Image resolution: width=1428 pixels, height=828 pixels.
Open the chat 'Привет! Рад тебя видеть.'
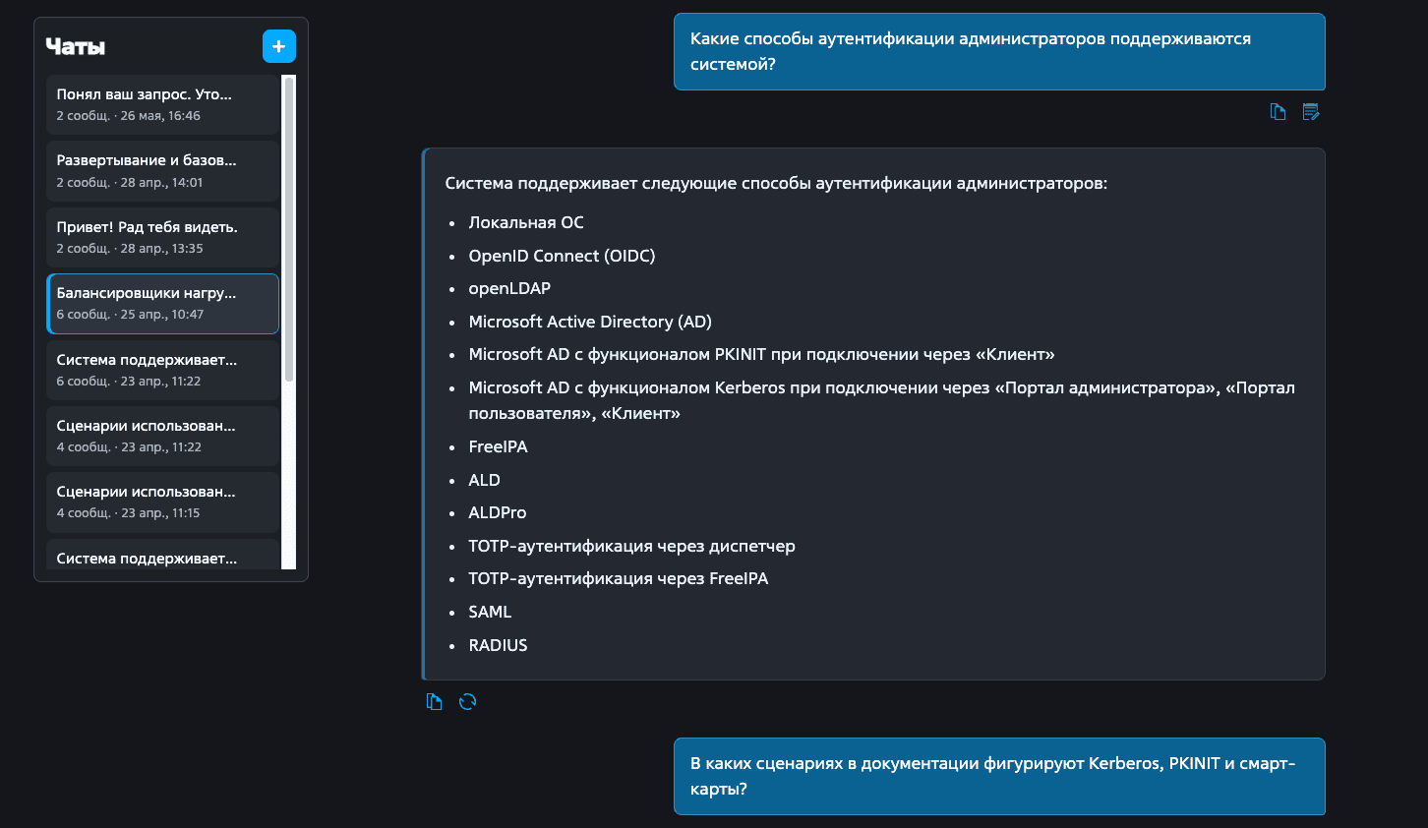tap(162, 237)
